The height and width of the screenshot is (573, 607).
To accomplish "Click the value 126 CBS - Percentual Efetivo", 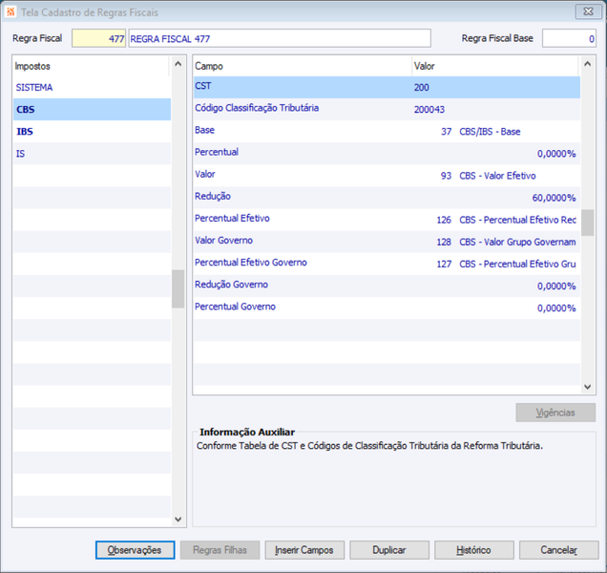I will point(507,220).
